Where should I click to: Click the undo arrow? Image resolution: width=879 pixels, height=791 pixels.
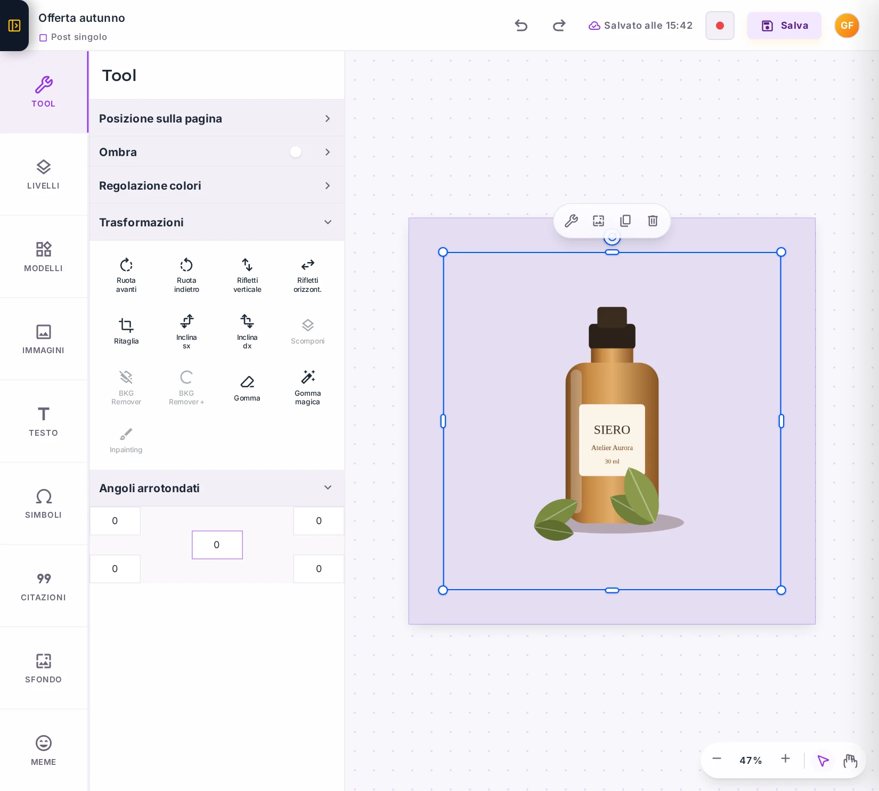[x=521, y=26]
